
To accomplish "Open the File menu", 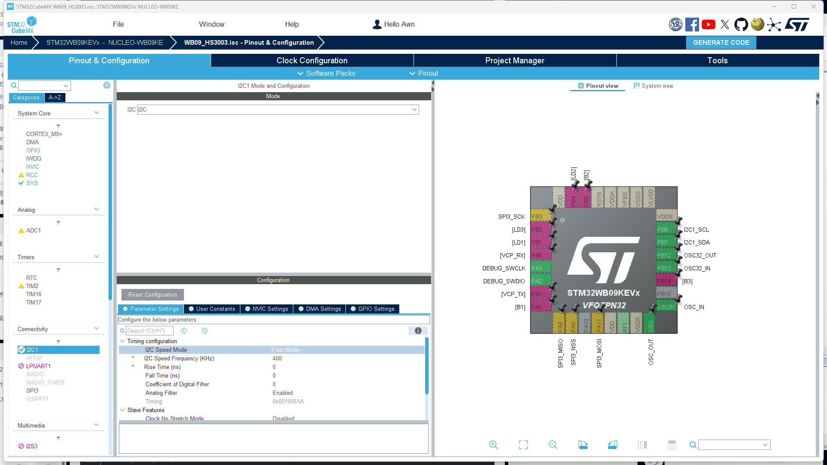I will pyautogui.click(x=118, y=25).
